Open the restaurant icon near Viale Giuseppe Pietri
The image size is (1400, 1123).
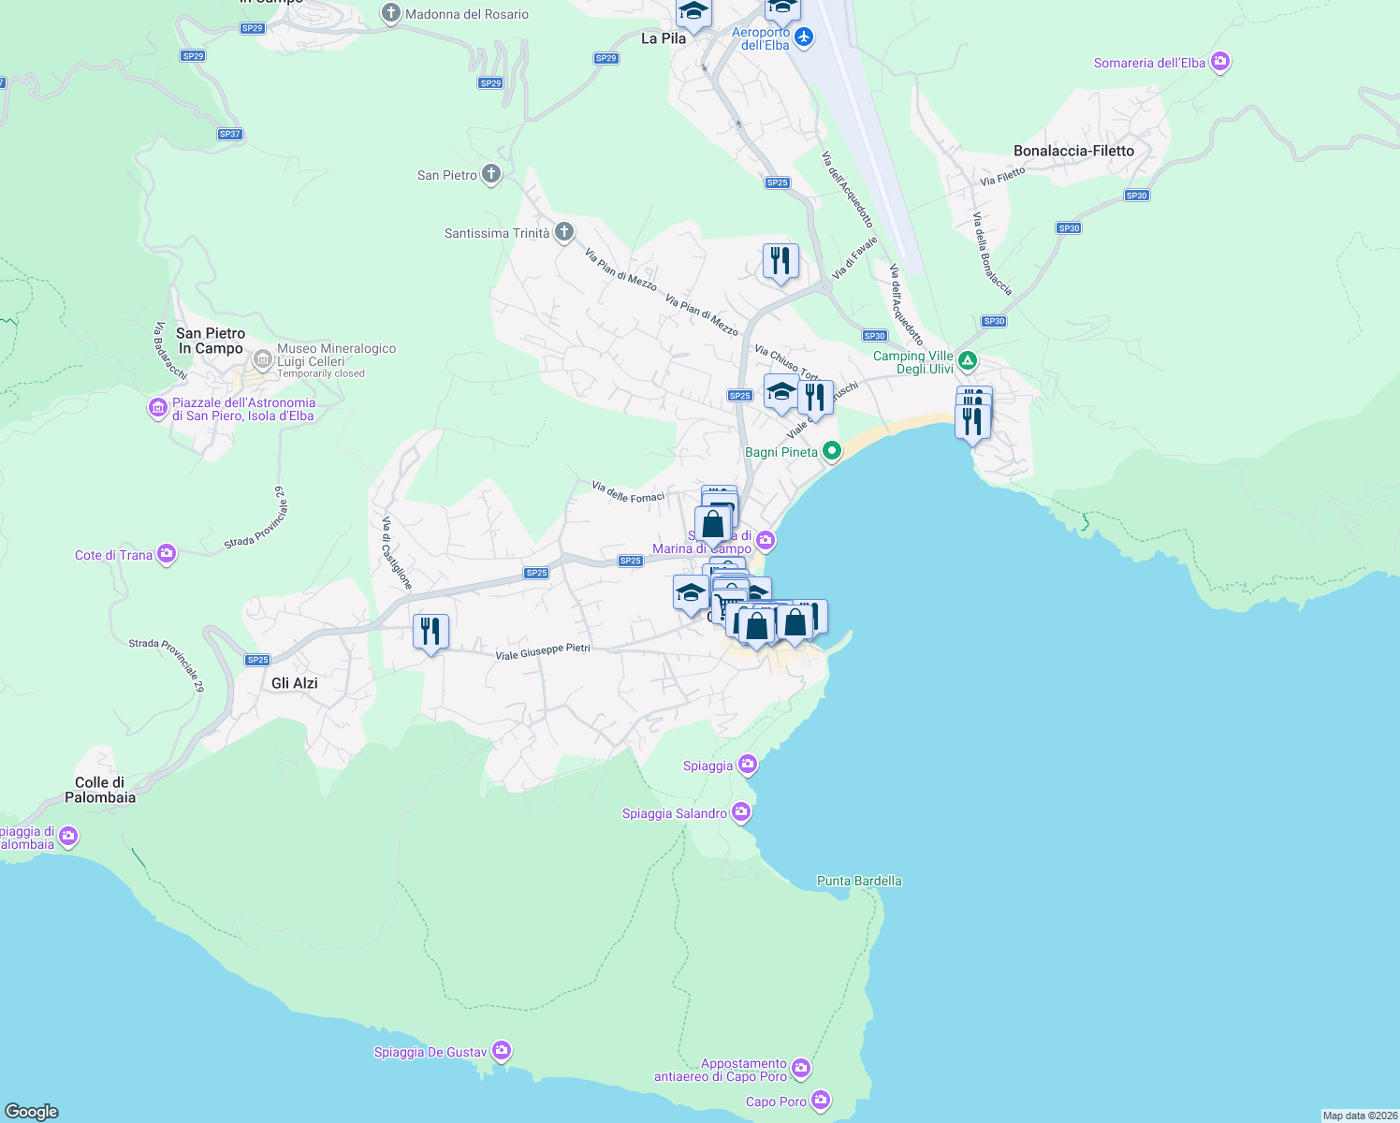pos(431,629)
